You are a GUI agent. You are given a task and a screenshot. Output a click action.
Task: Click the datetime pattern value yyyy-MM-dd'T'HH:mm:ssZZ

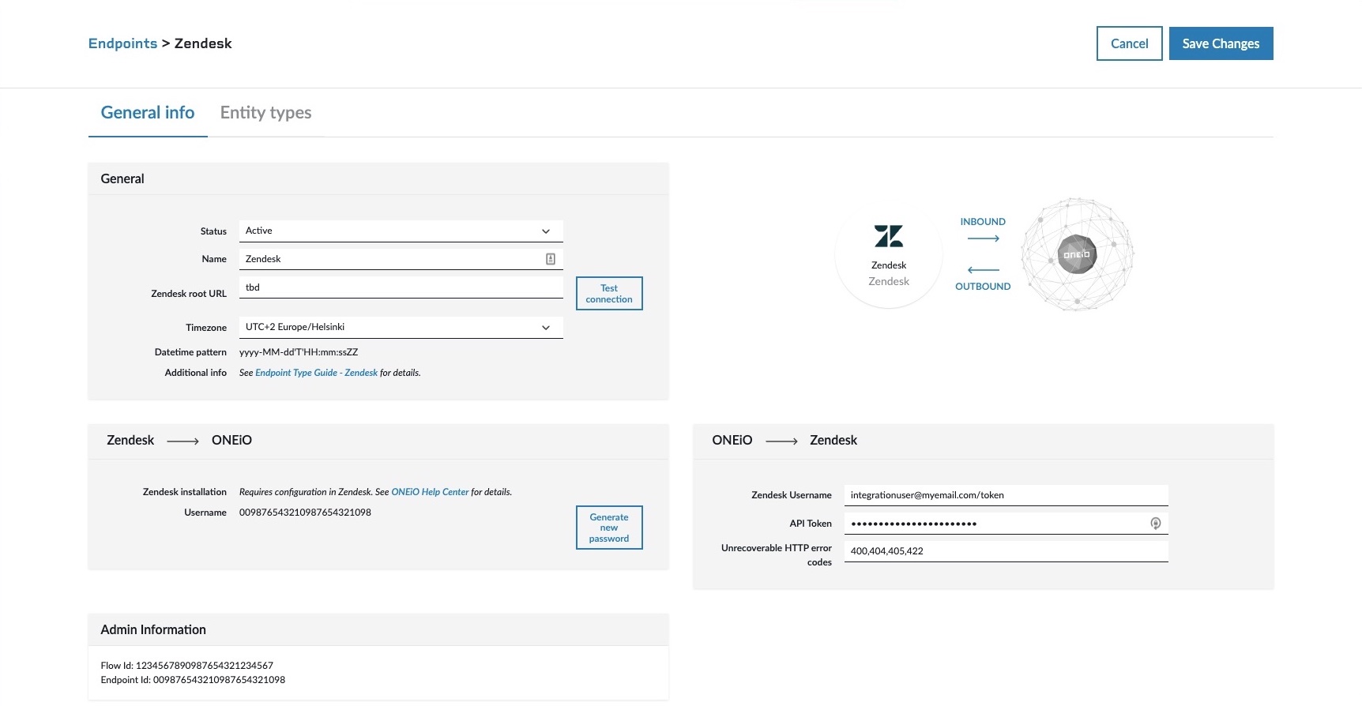click(x=299, y=352)
